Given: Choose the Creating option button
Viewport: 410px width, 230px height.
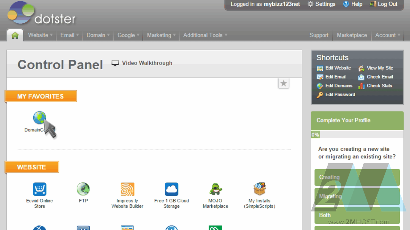Looking at the screenshot, I should pos(357,177).
